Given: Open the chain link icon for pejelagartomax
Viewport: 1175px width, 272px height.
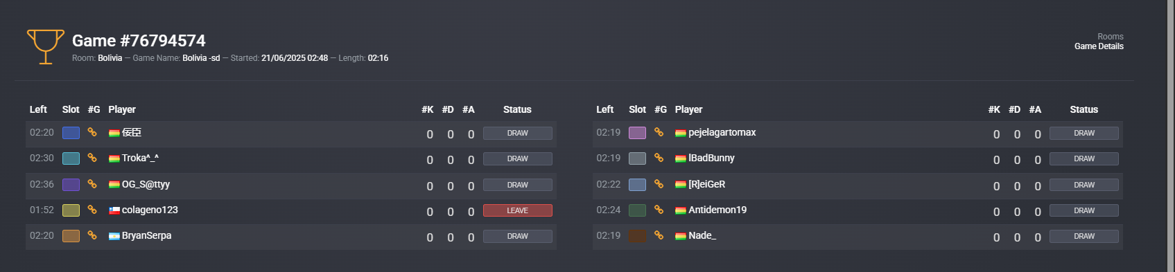Looking at the screenshot, I should click(659, 132).
